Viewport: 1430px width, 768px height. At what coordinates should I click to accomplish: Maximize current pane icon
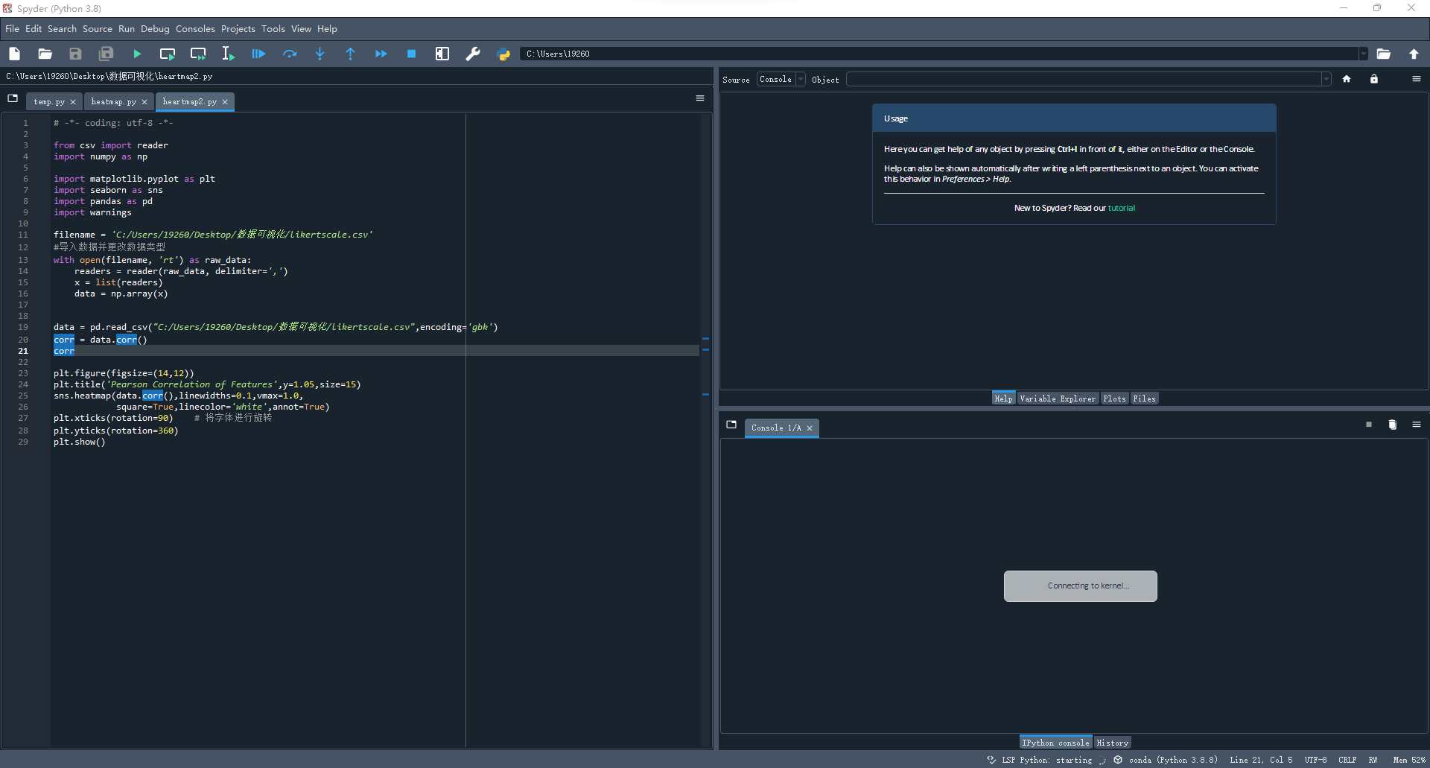pos(442,54)
